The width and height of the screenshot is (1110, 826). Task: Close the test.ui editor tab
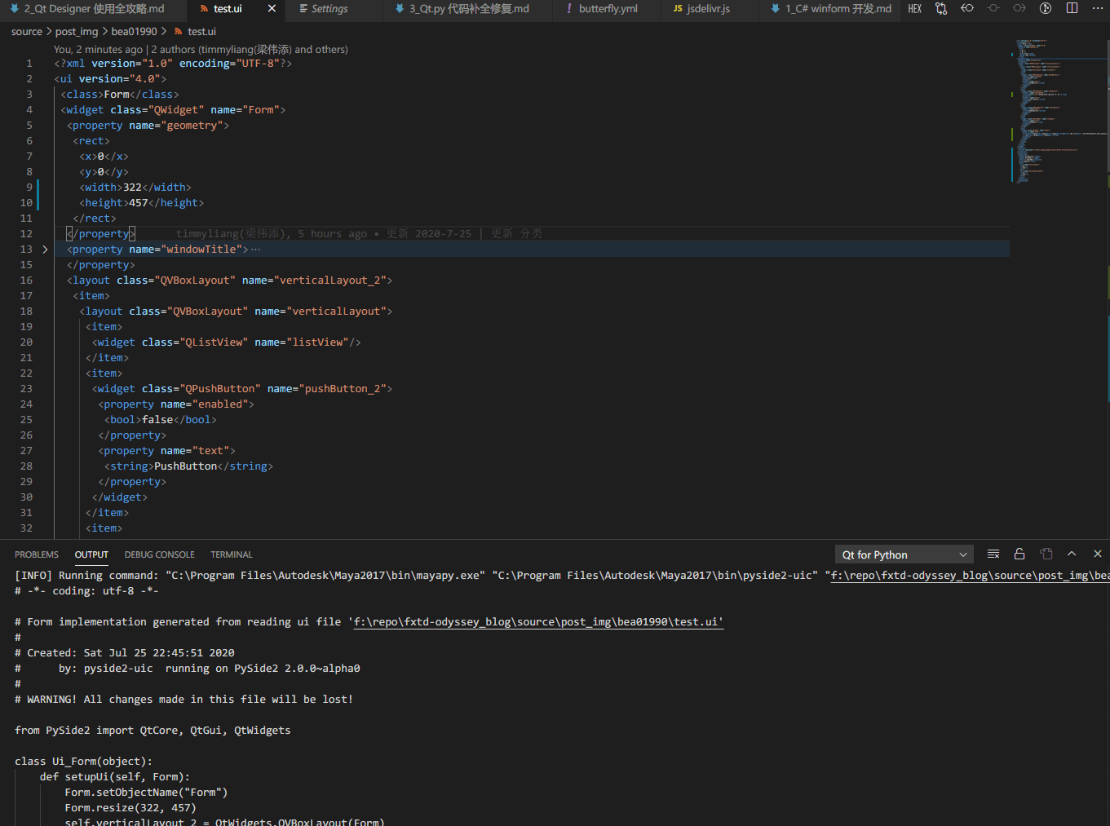[x=272, y=8]
